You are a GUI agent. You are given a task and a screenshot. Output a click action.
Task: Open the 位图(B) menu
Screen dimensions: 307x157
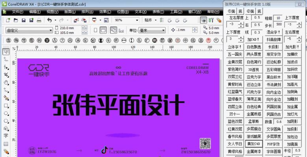(123, 12)
